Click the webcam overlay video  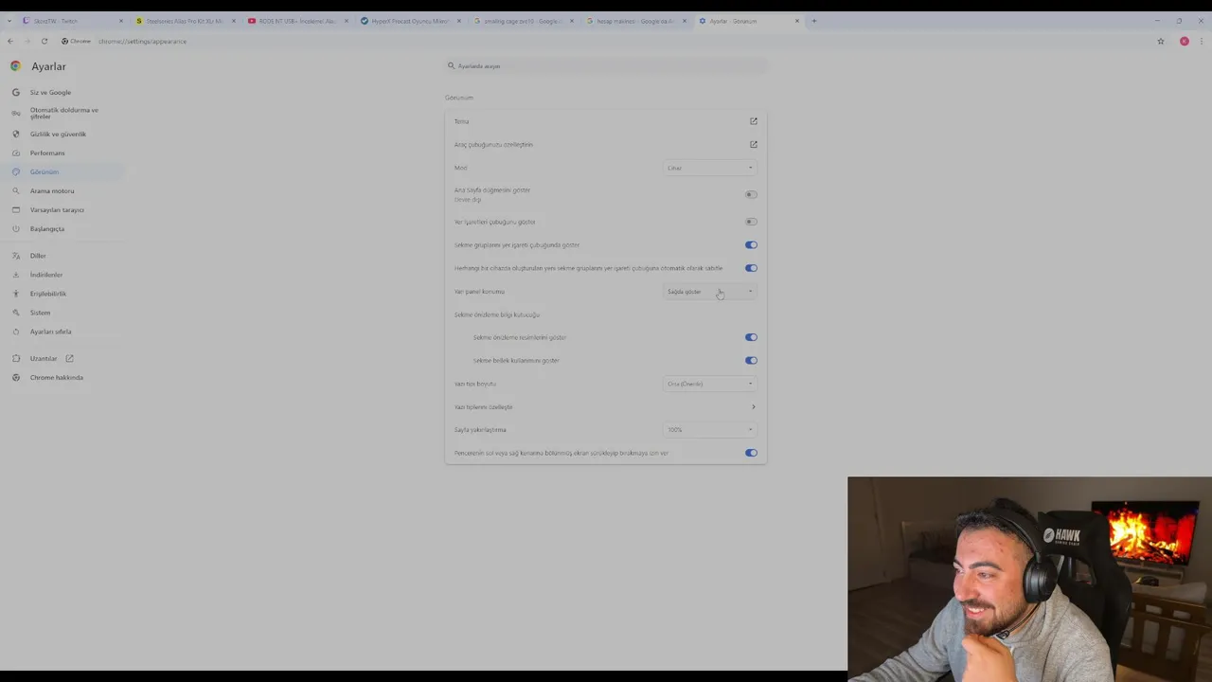(x=1029, y=579)
